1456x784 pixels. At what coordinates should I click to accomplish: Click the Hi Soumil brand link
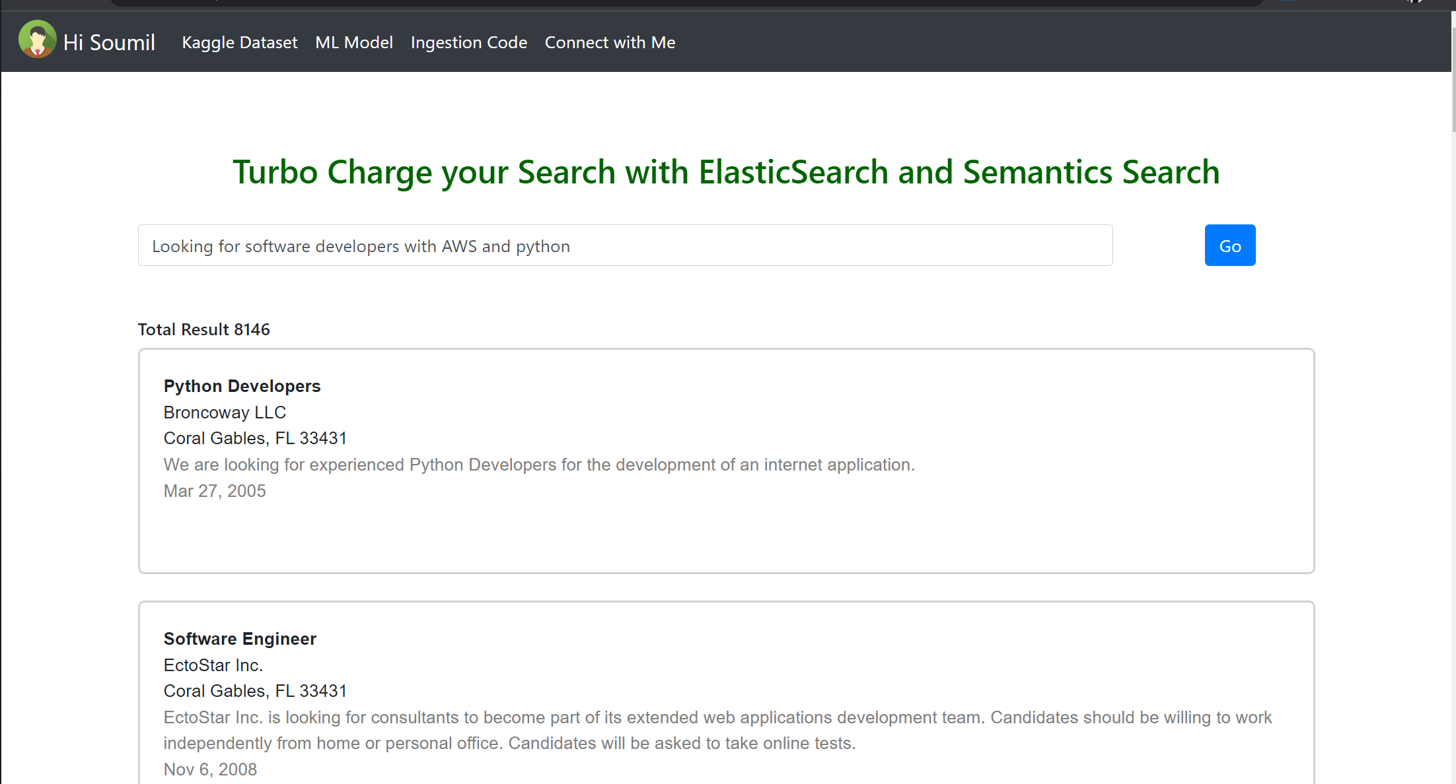point(109,41)
